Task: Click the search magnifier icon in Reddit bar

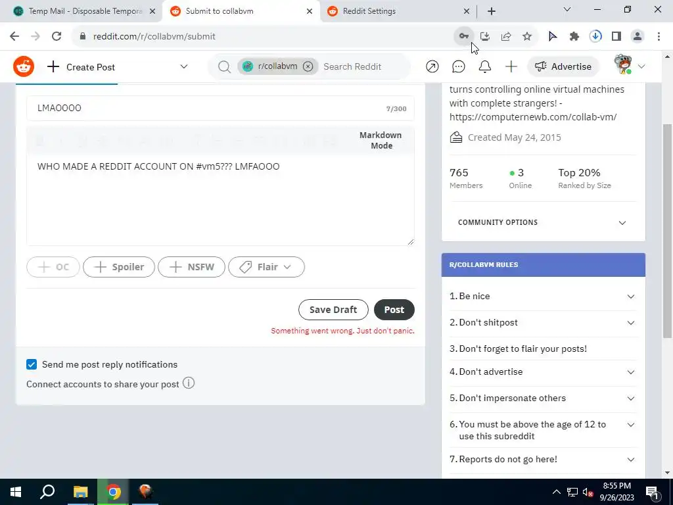Action: [x=224, y=66]
